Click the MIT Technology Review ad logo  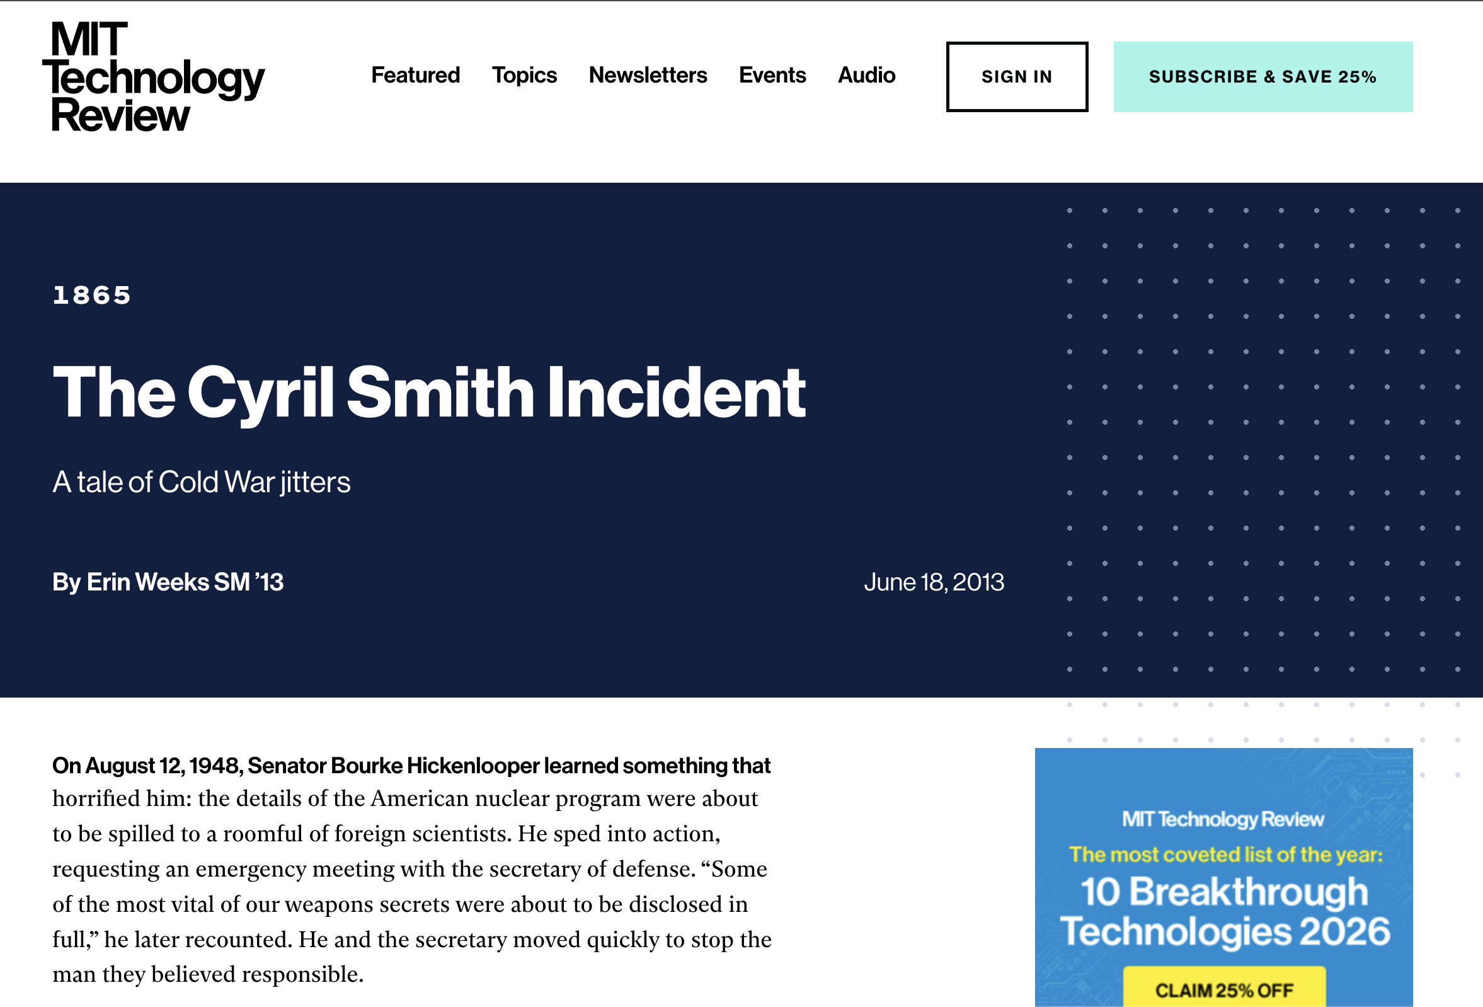click(1223, 819)
